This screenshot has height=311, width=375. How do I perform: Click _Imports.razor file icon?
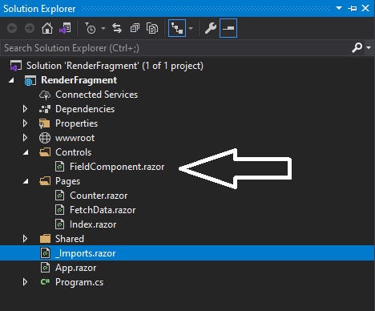(x=45, y=253)
